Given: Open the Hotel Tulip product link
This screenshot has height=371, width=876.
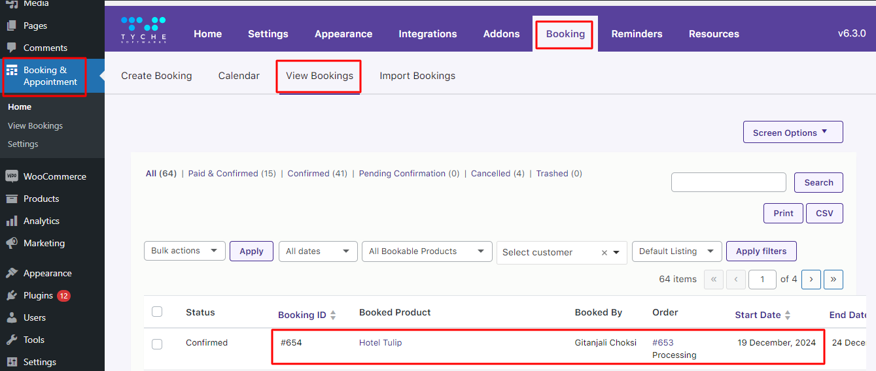Looking at the screenshot, I should coord(380,342).
